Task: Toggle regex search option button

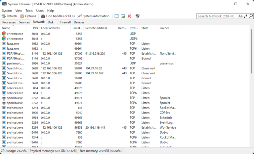Action: pyautogui.click(x=246, y=16)
